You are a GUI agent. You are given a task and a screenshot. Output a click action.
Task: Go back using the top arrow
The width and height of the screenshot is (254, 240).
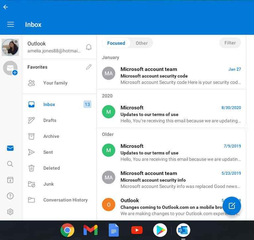pyautogui.click(x=6, y=7)
